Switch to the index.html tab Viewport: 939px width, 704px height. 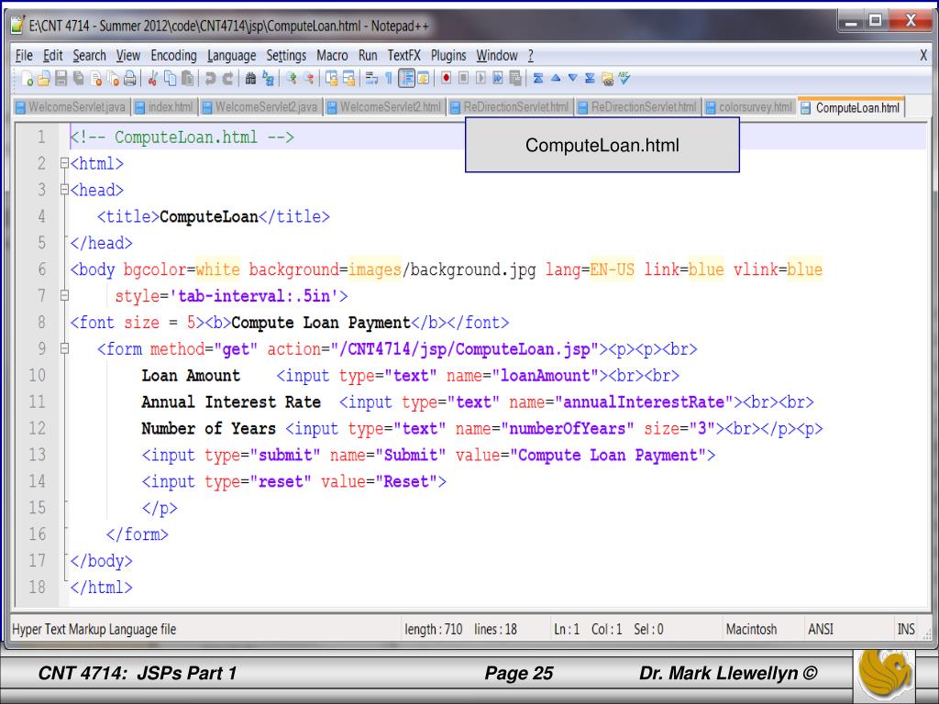(x=164, y=107)
